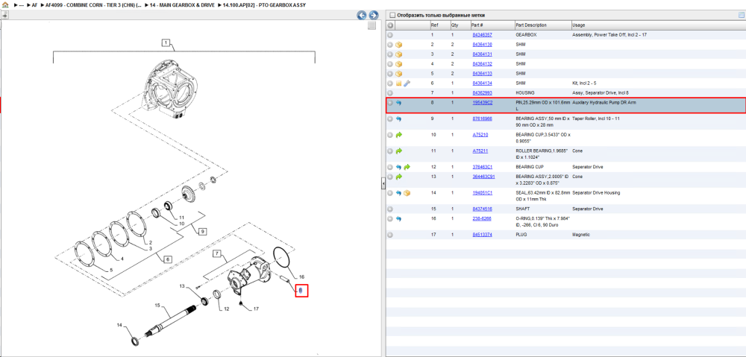This screenshot has width=746, height=357.
Task: Select callout 15 shaft label in diagram
Action: click(158, 305)
